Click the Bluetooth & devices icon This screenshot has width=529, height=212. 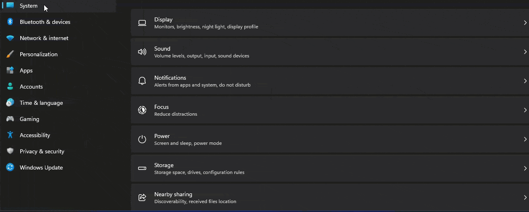(x=10, y=22)
